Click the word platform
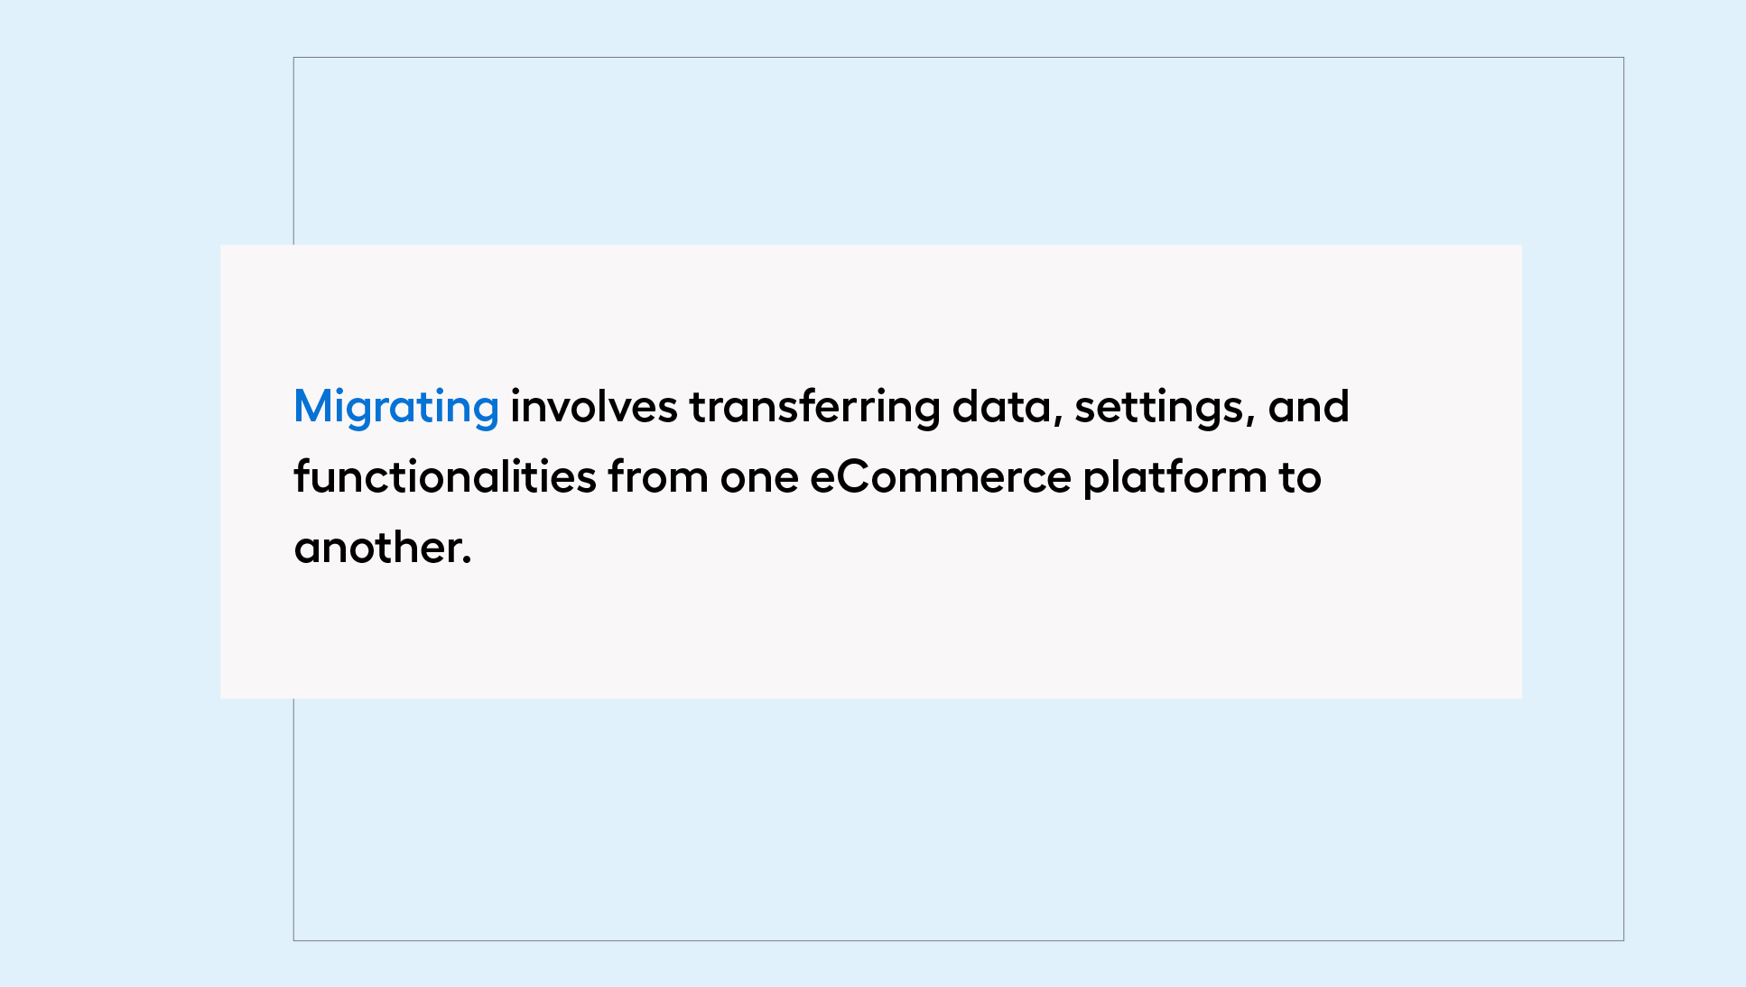Viewport: 1746px width, 987px height. point(1175,478)
